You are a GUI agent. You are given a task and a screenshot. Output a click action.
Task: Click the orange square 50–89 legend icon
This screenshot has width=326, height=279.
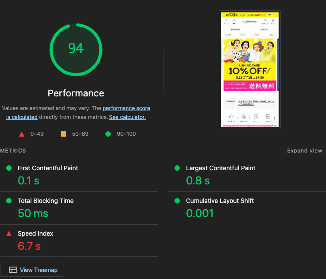[x=63, y=134]
